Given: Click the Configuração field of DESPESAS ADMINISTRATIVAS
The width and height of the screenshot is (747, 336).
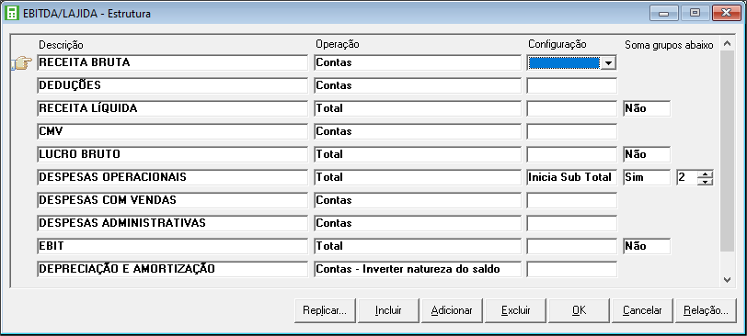Looking at the screenshot, I should click(571, 223).
